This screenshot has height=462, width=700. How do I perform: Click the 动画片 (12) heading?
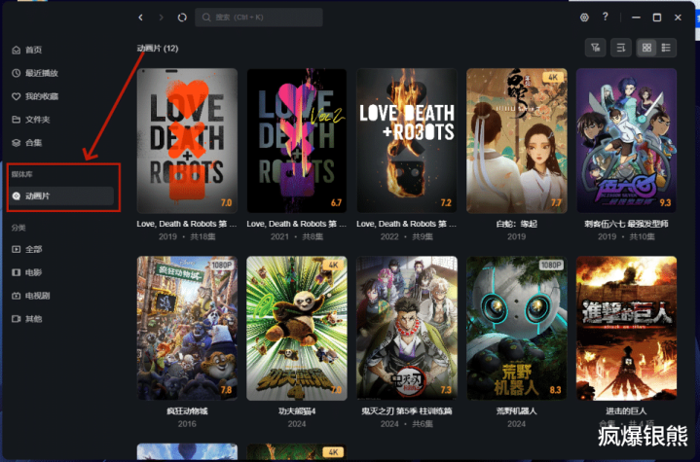coord(158,49)
